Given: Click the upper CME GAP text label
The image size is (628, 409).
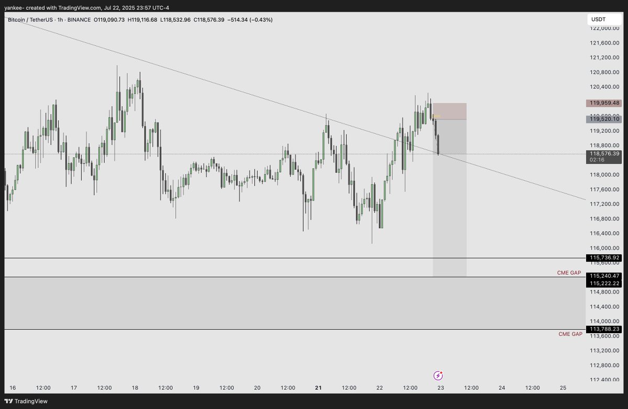Looking at the screenshot, I should (x=568, y=273).
